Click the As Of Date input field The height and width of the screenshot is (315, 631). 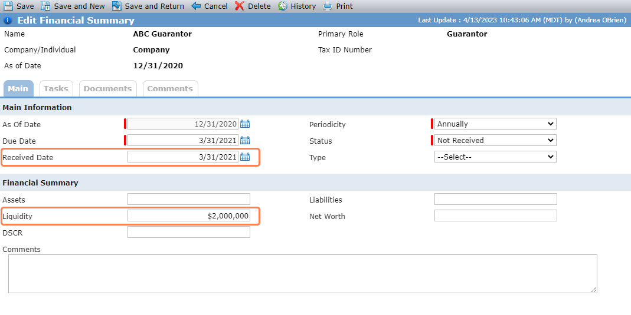pyautogui.click(x=183, y=124)
